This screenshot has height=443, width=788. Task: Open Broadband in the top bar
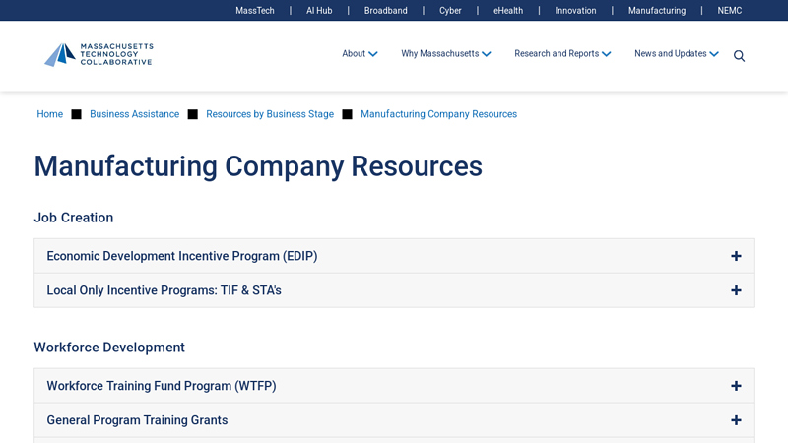click(385, 11)
